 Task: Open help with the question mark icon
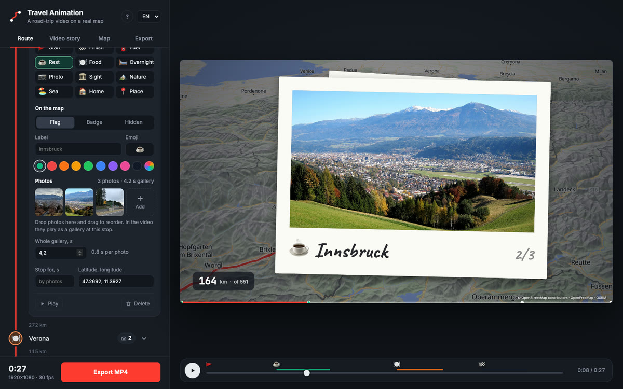click(127, 17)
